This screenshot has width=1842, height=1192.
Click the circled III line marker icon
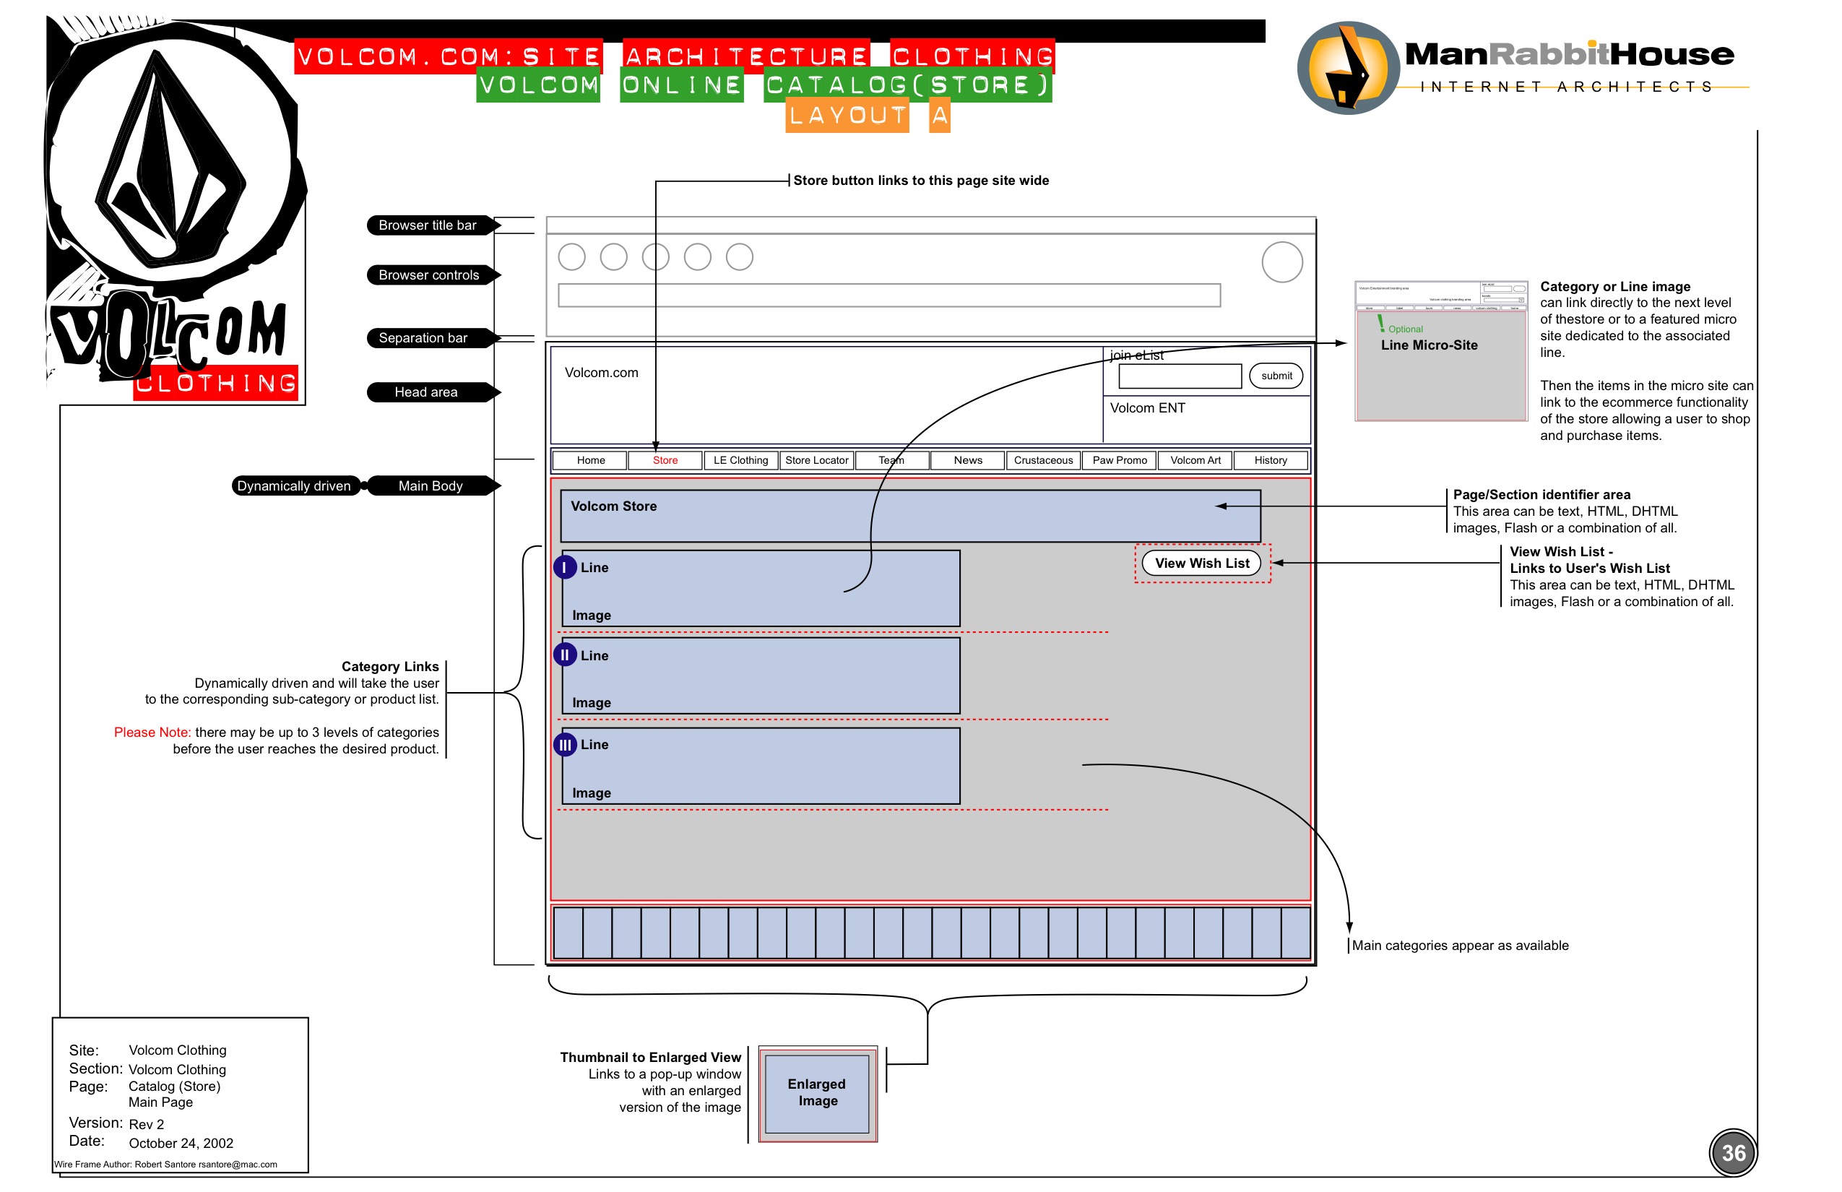[x=565, y=746]
